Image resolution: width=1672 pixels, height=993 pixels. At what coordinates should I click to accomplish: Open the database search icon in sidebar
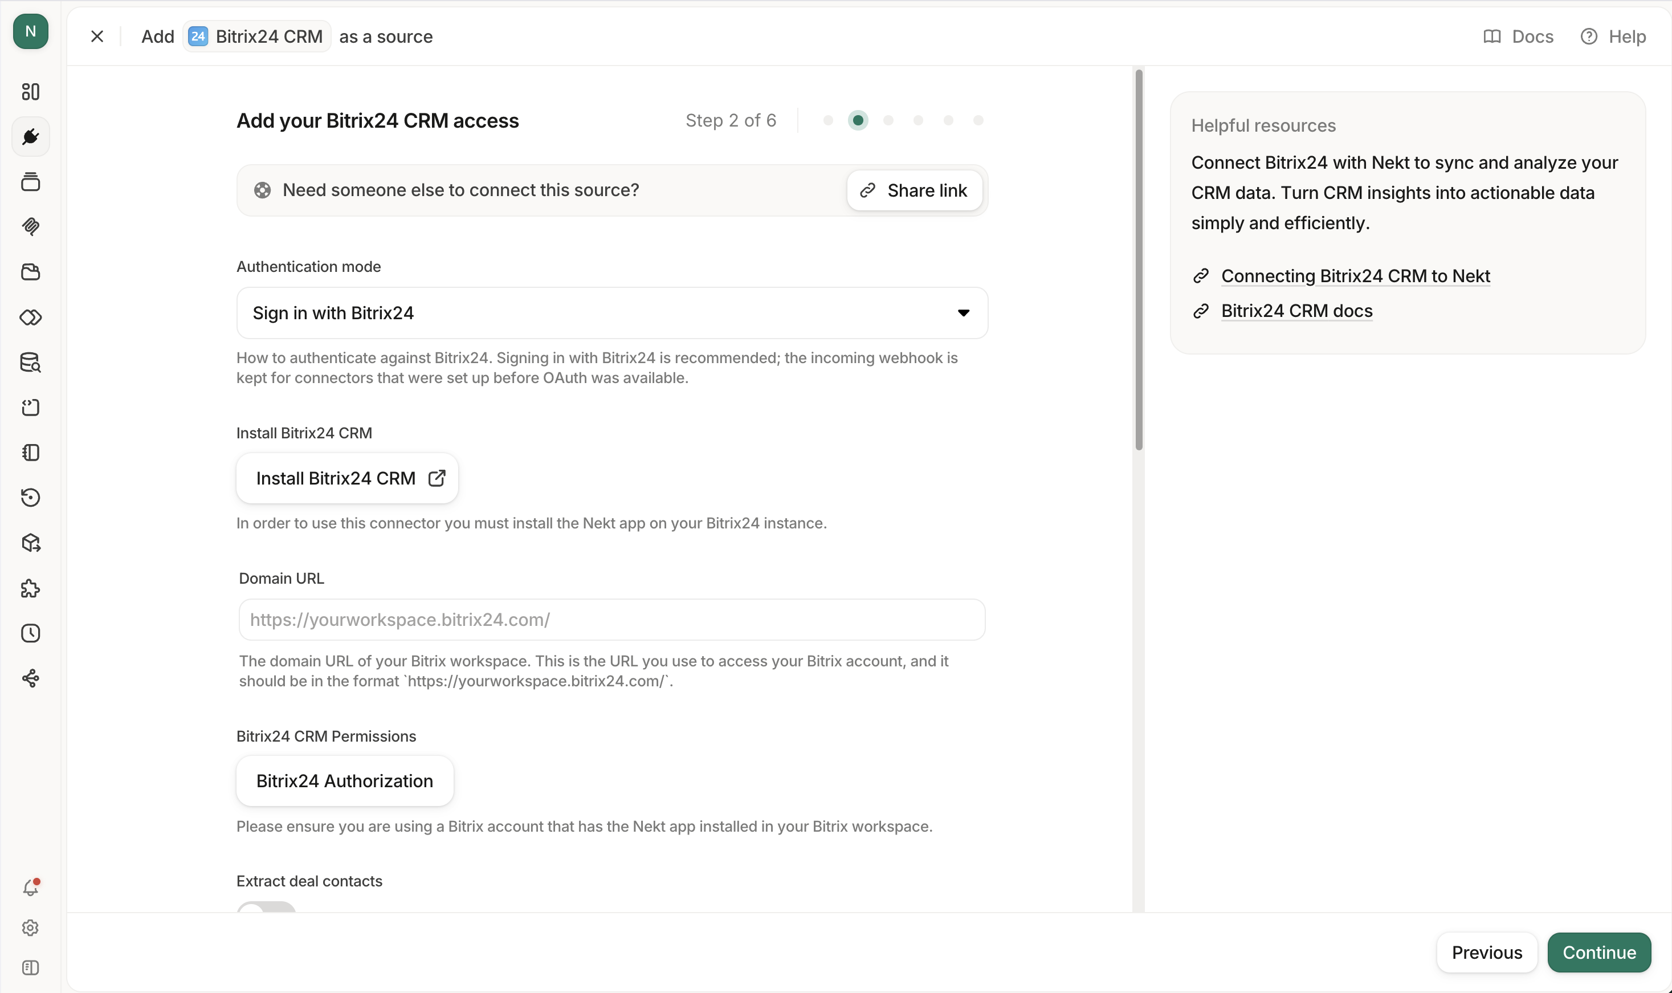click(31, 362)
